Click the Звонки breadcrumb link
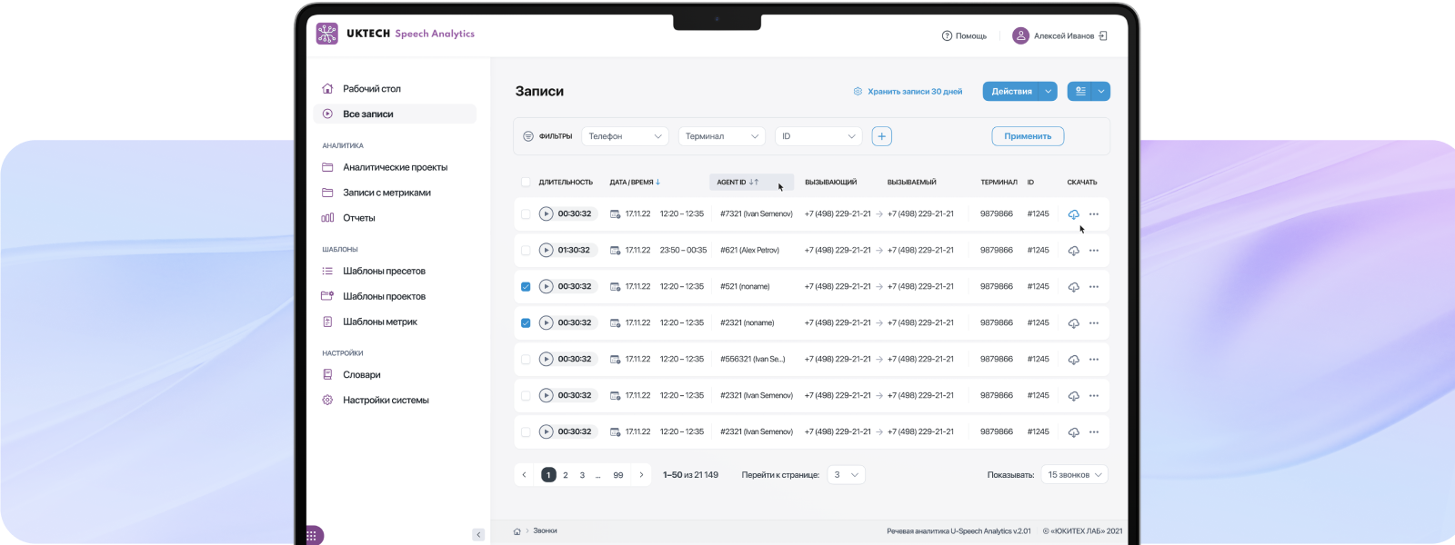Viewport: 1455px width, 545px height. pyautogui.click(x=546, y=531)
